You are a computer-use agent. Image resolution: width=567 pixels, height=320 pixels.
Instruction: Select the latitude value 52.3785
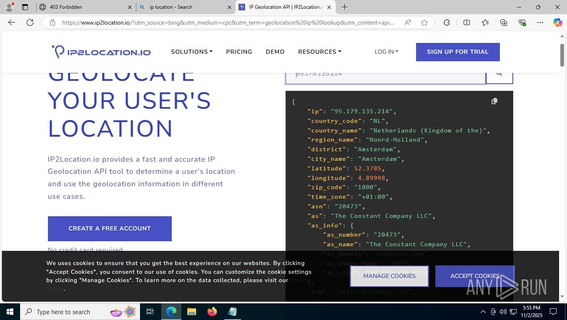(x=368, y=168)
